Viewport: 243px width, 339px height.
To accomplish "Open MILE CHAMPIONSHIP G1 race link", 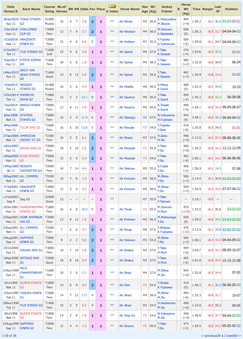I will tap(31, 273).
